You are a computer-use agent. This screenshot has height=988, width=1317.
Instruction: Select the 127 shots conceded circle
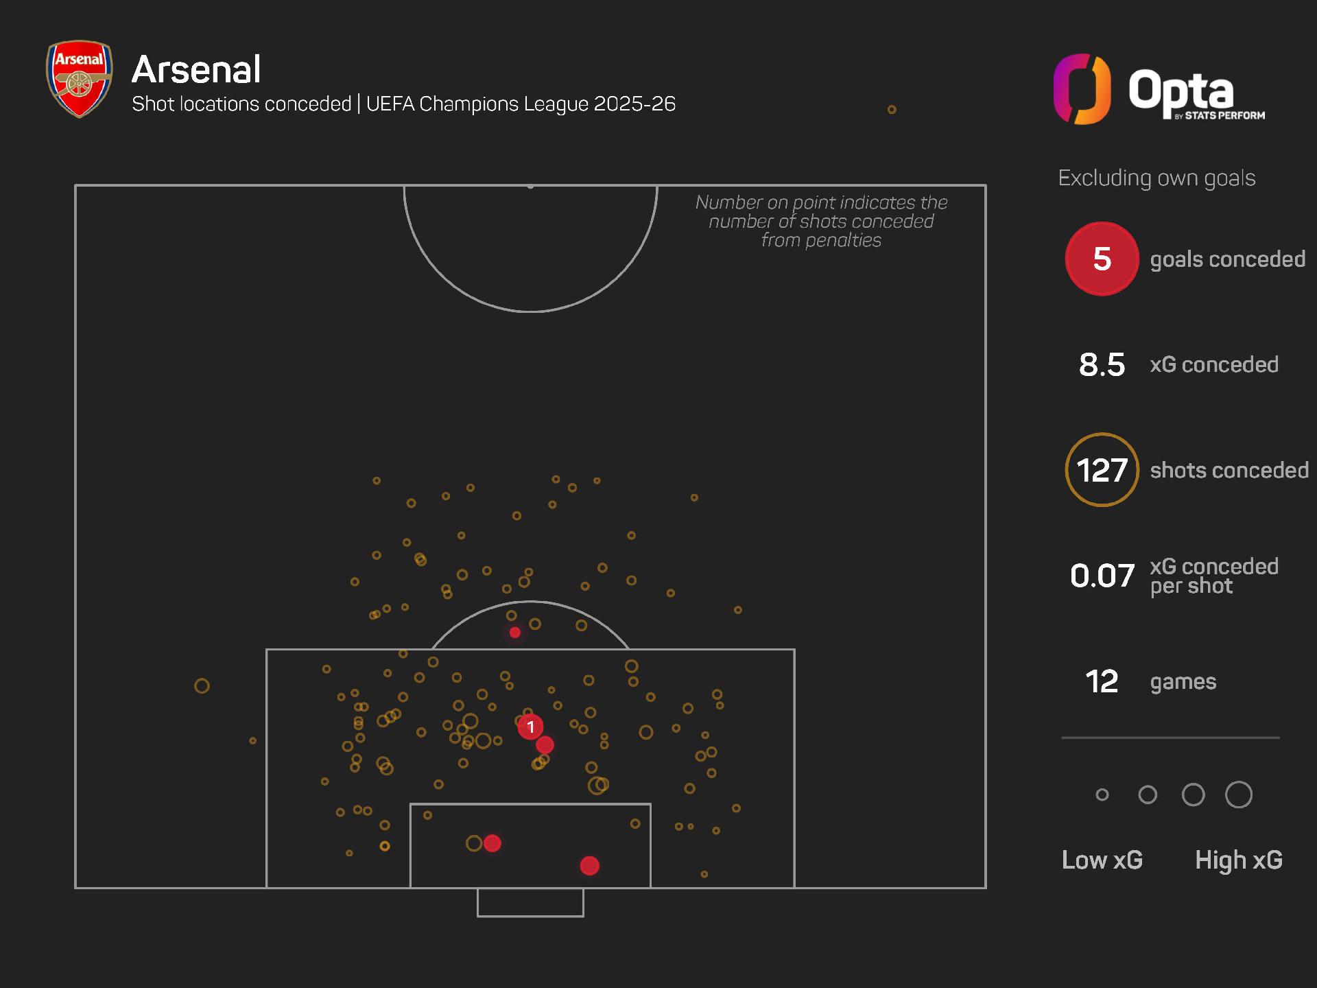1102,470
